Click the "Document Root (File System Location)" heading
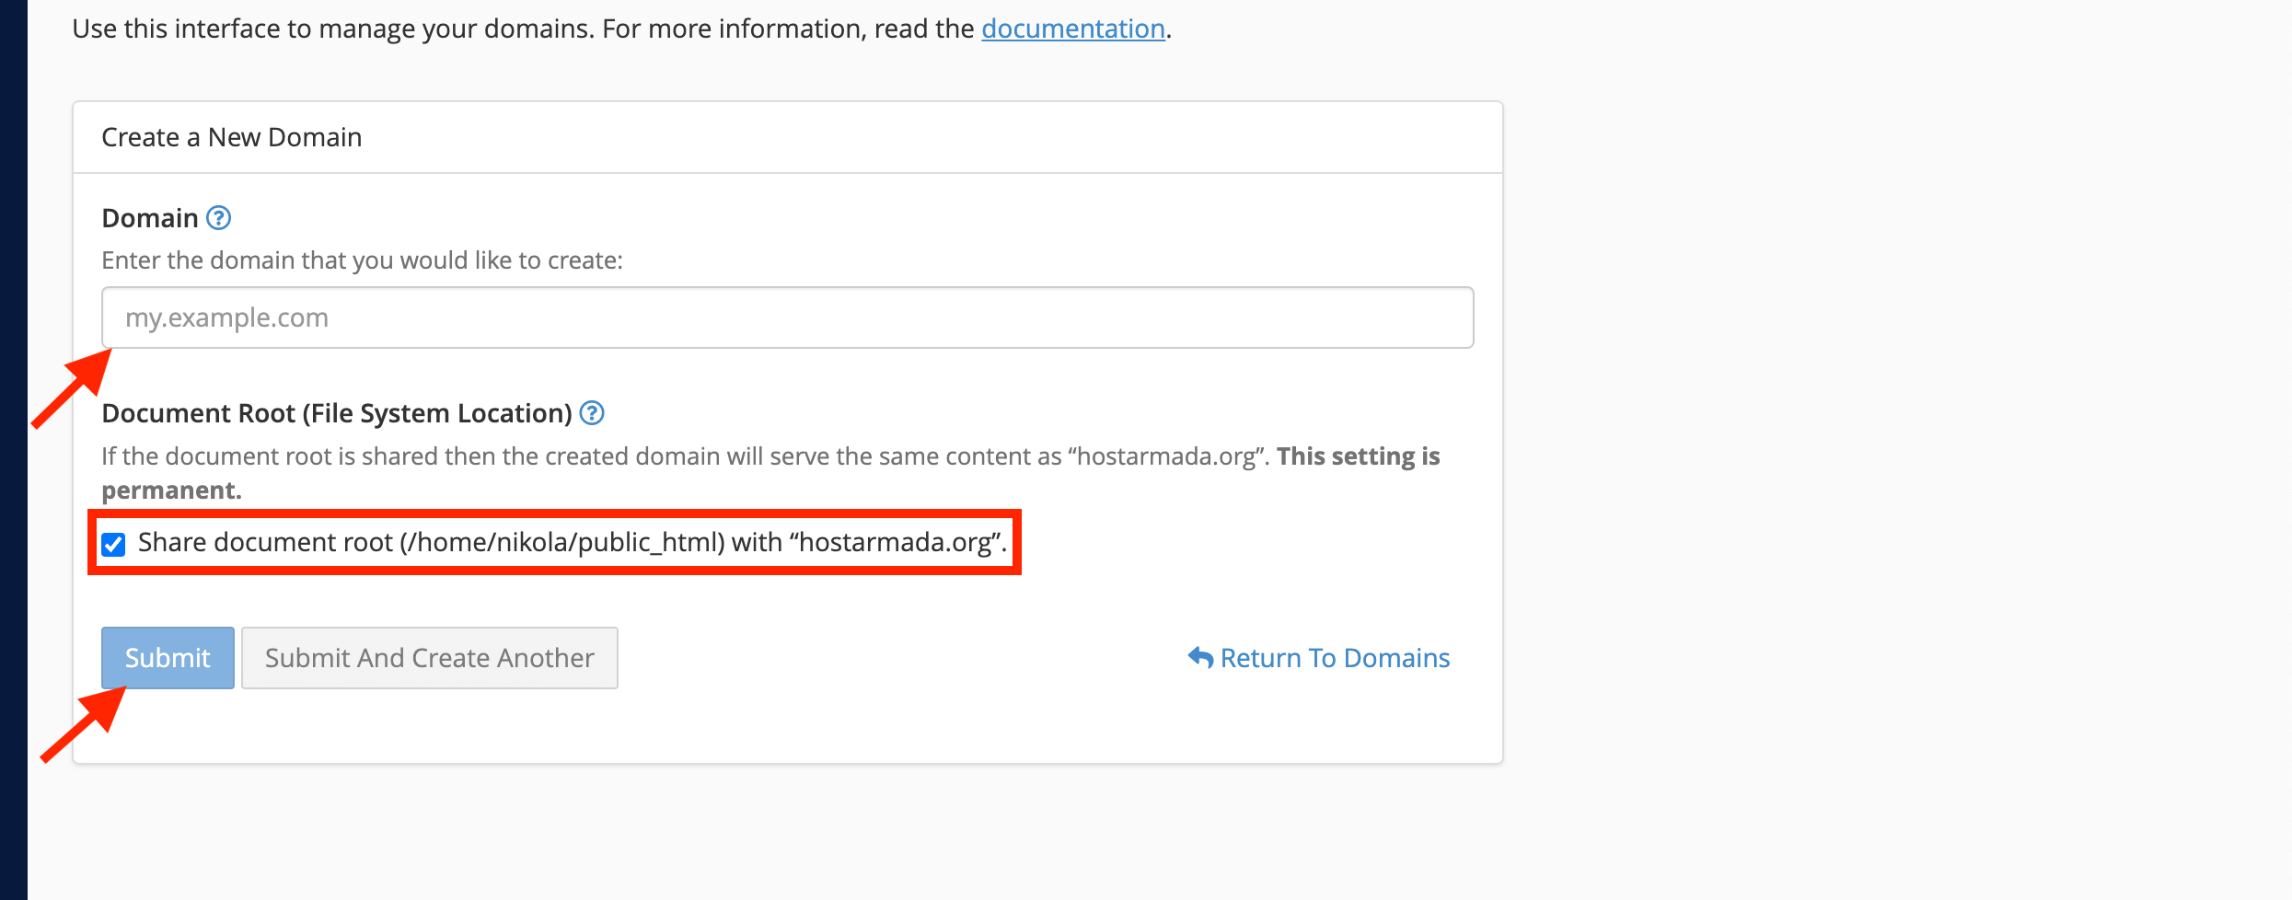Image resolution: width=2292 pixels, height=900 pixels. pyautogui.click(x=337, y=413)
